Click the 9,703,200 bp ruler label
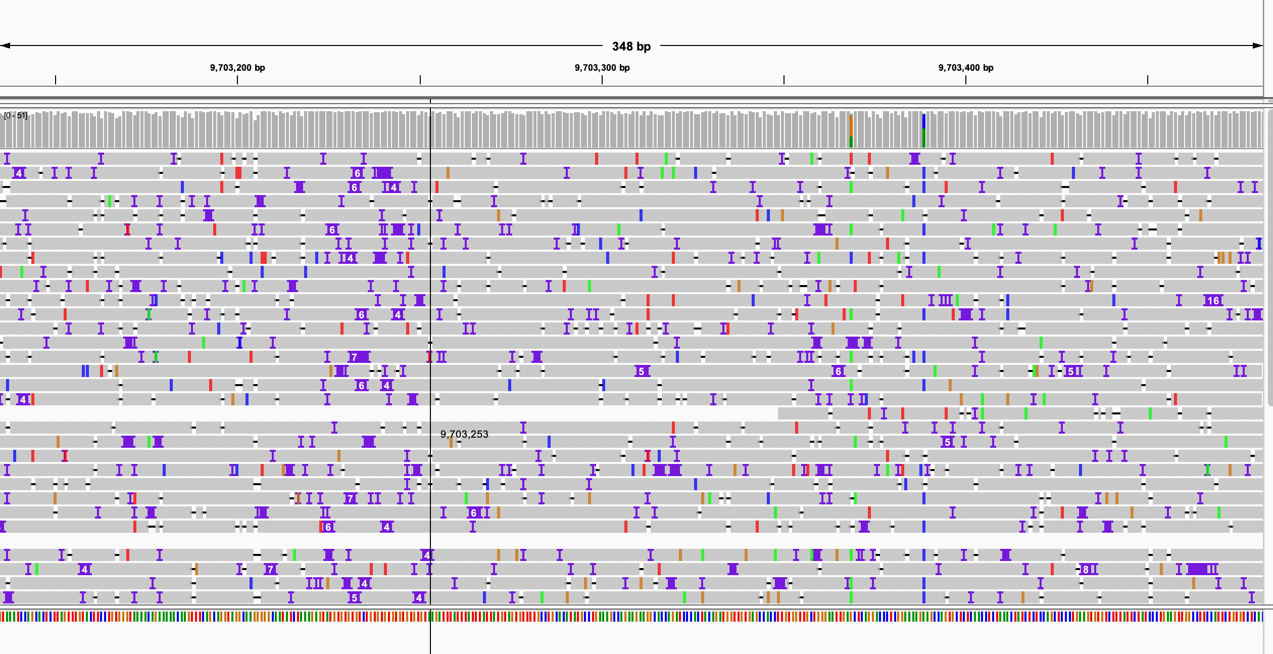 (237, 68)
